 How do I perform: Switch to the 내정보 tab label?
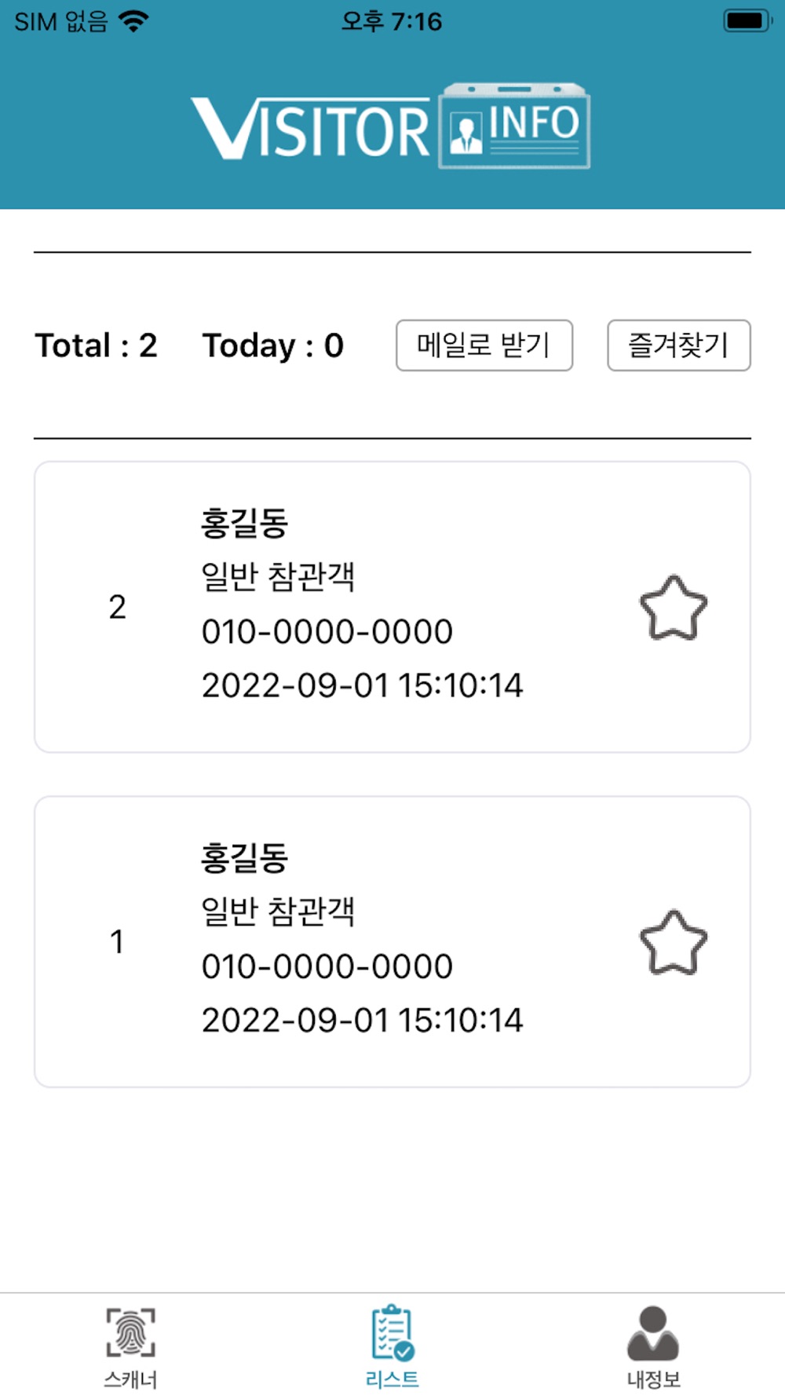(x=653, y=1380)
